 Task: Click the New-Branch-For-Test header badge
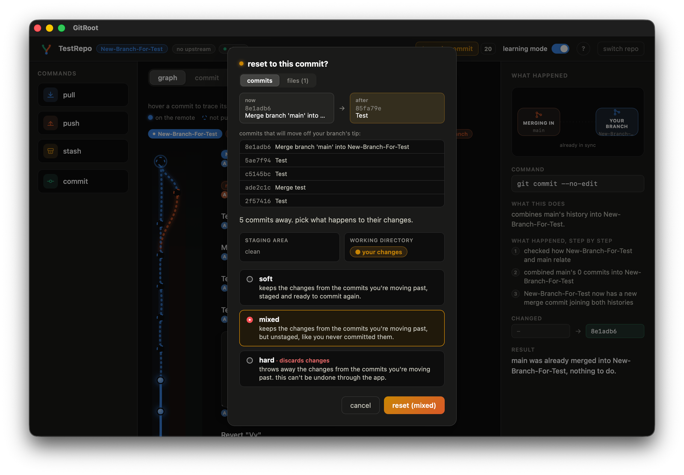132,49
